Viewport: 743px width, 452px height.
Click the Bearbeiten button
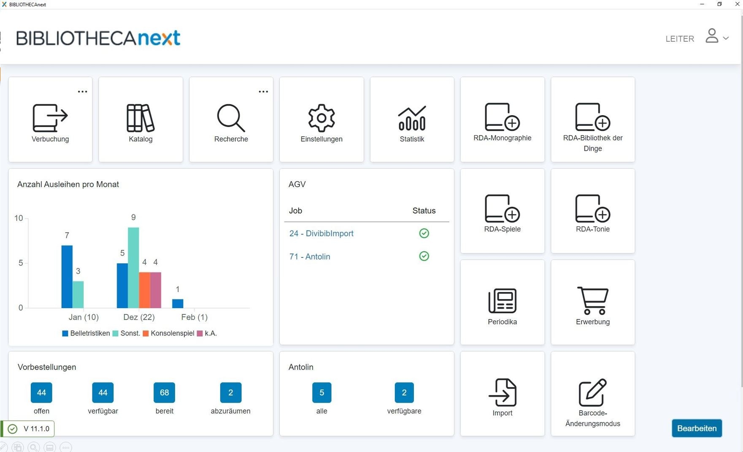697,428
